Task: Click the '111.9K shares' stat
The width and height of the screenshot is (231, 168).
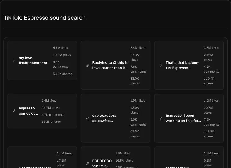Action: (x=209, y=134)
